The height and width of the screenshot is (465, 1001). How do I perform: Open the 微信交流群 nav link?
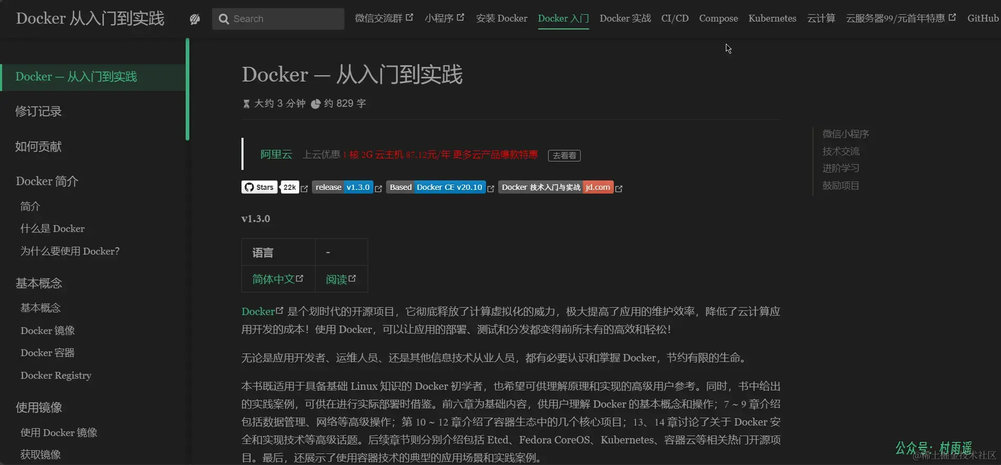coord(384,18)
